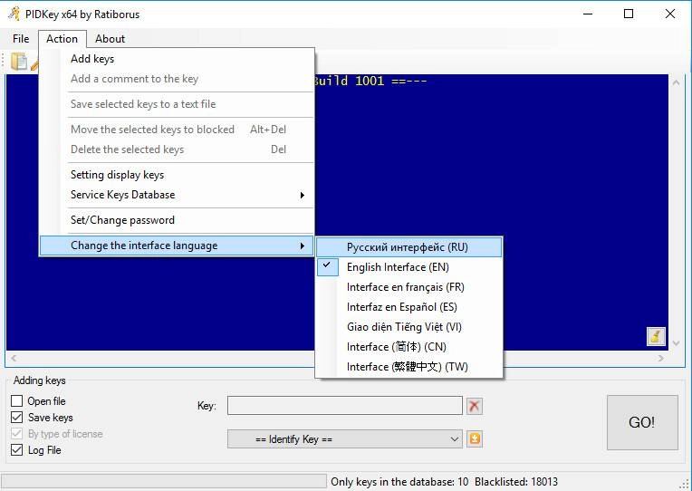This screenshot has height=491, width=692.
Task: Click the log vertical scrollbar up arrow
Action: pos(676,82)
